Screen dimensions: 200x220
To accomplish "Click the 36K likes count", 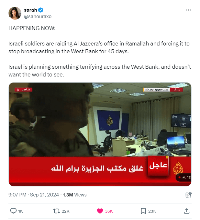I will (109, 211).
